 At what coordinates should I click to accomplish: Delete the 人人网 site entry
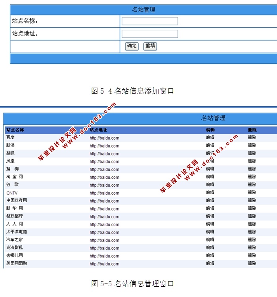click(x=252, y=224)
